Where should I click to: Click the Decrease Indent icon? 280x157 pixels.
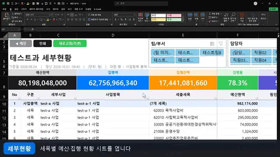(x=80, y=19)
